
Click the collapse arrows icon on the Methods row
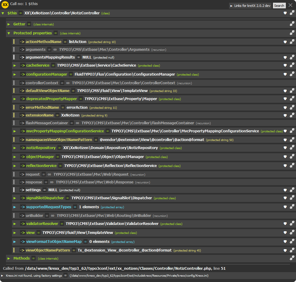(292, 258)
